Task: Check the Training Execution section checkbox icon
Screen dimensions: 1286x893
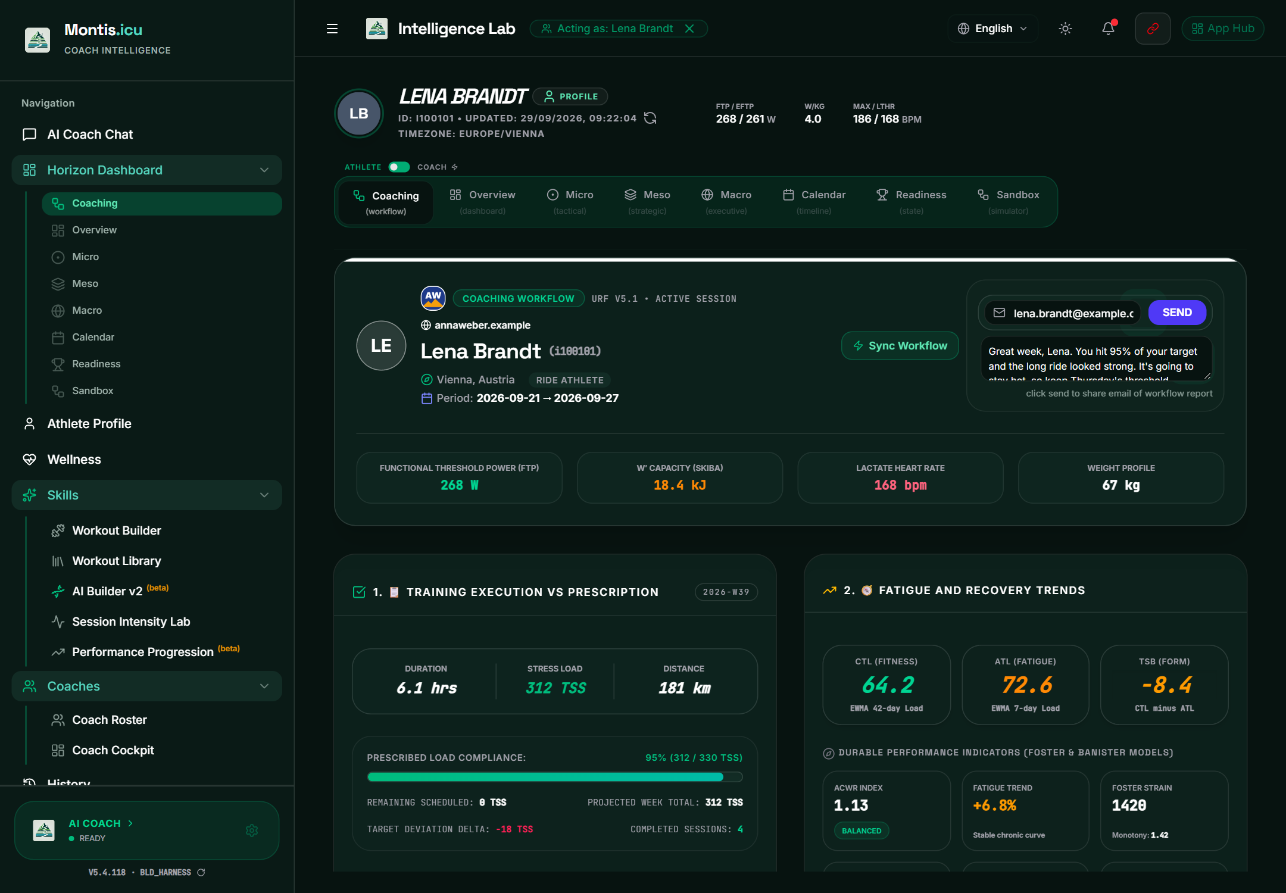Action: pos(359,592)
